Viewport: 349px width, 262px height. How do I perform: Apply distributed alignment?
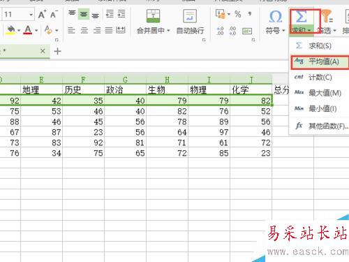(x=121, y=30)
